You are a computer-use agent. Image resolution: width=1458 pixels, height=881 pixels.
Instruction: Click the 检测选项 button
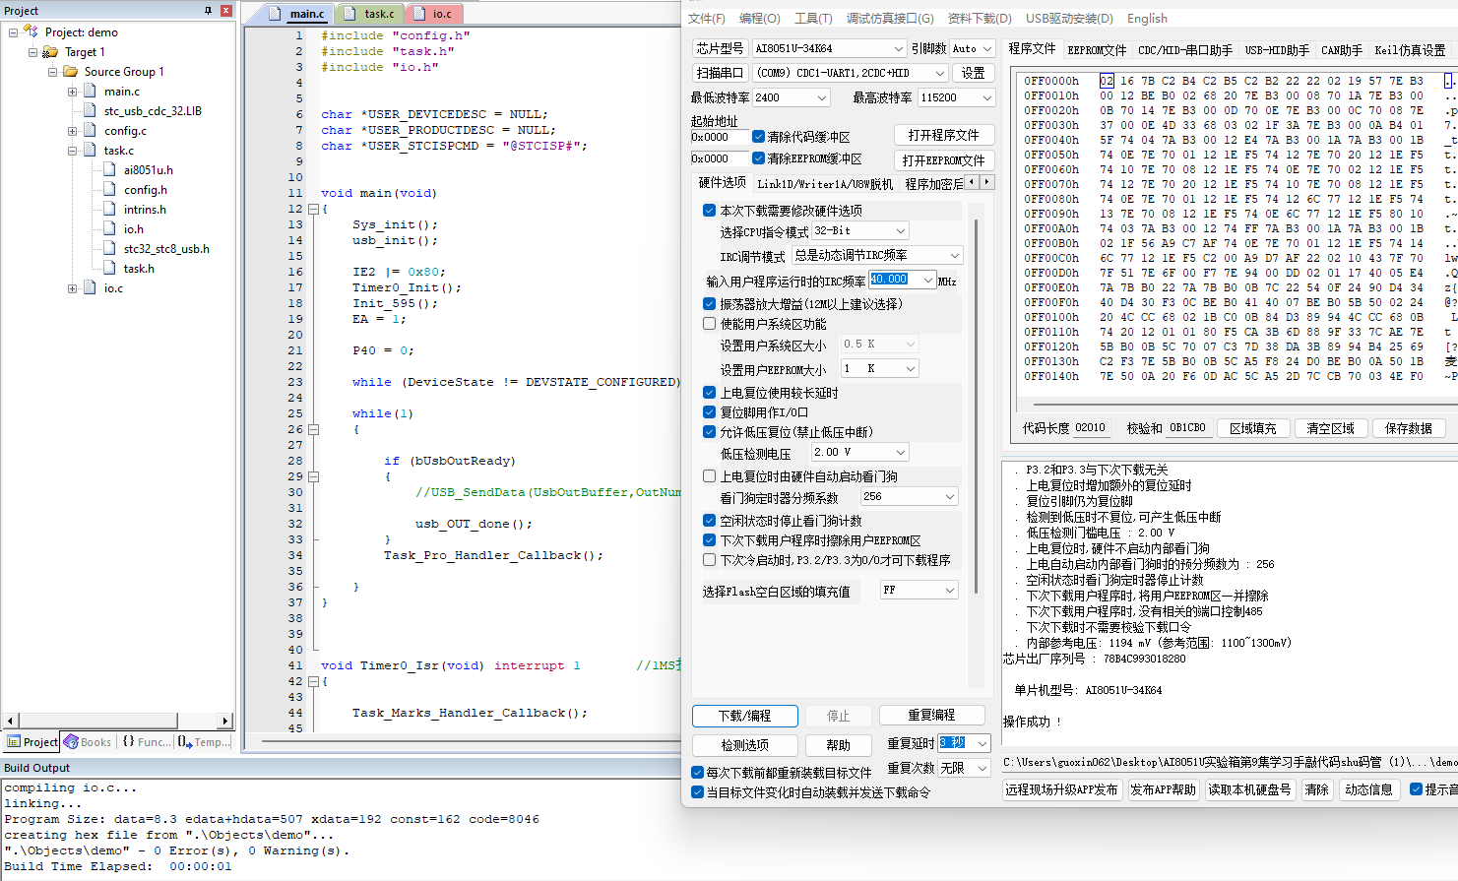(744, 745)
